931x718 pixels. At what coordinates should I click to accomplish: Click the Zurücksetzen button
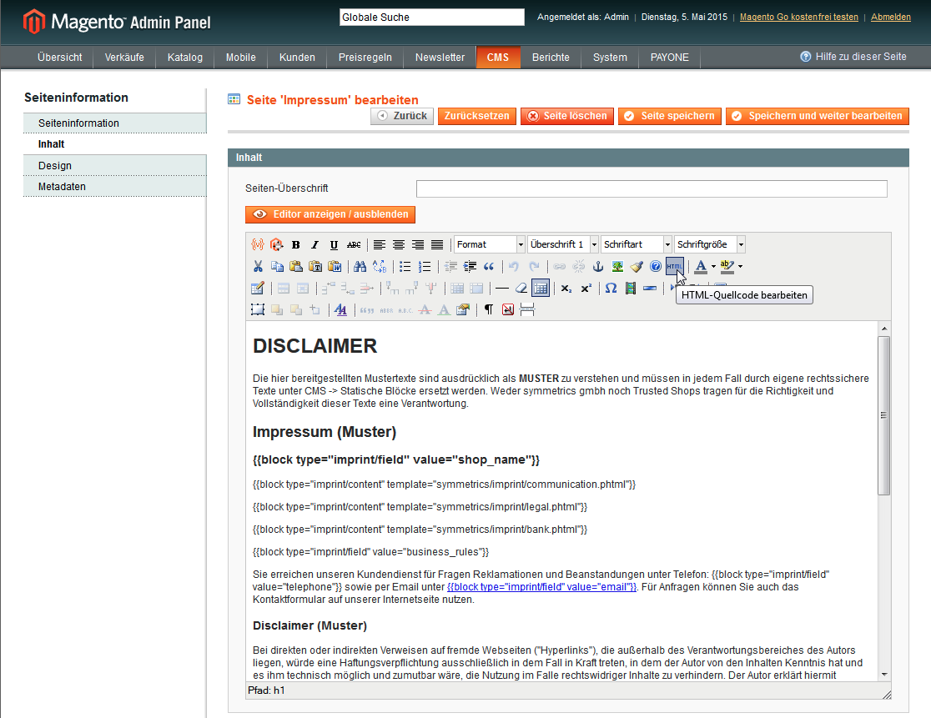(x=477, y=116)
